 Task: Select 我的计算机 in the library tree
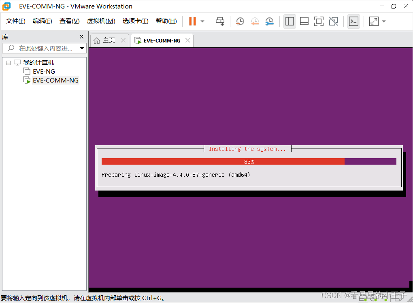click(x=38, y=63)
